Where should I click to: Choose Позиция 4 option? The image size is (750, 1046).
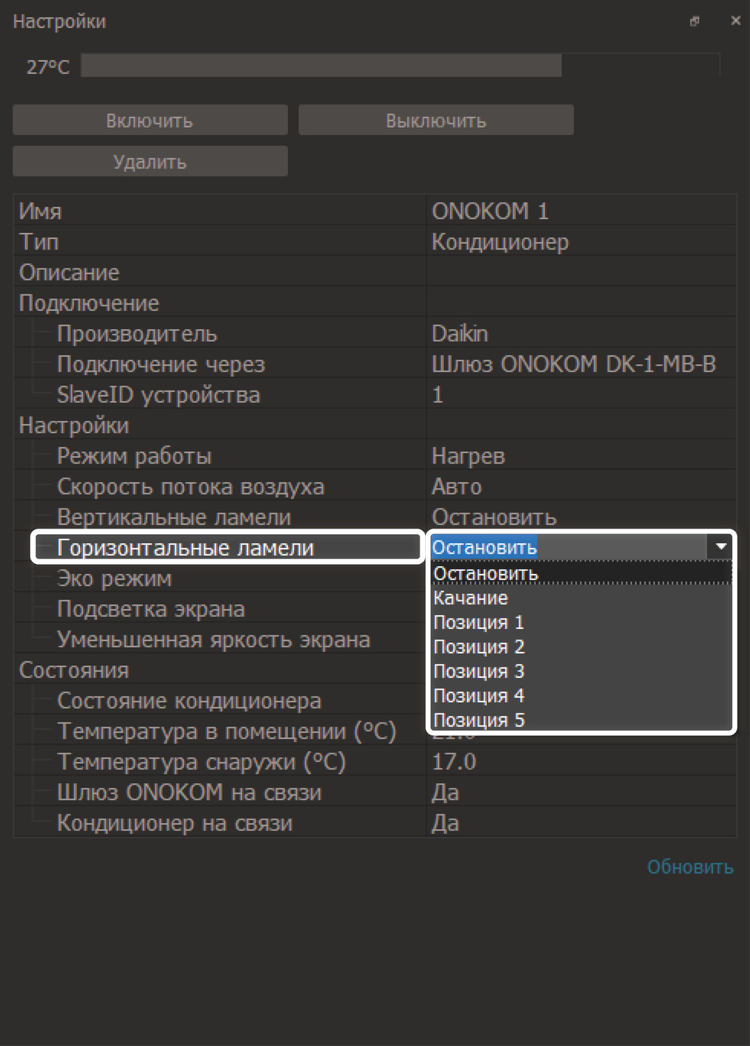click(479, 696)
